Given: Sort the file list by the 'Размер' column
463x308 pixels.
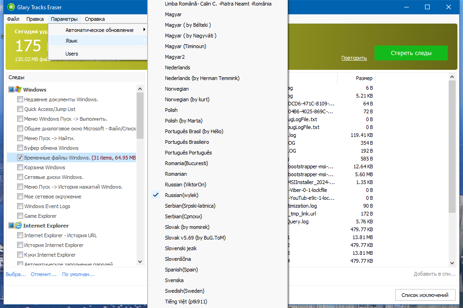Looking at the screenshot, I should 356,78.
